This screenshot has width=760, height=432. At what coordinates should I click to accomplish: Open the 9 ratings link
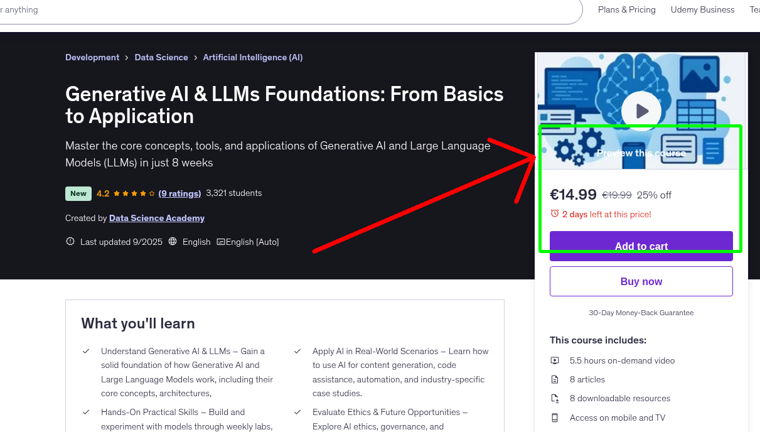pyautogui.click(x=179, y=193)
